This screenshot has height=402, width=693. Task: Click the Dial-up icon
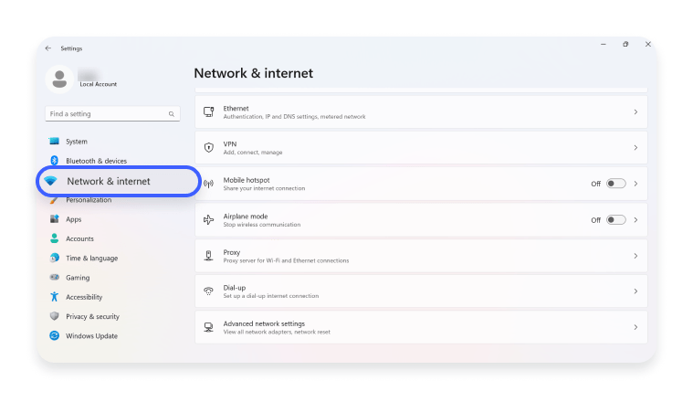(208, 291)
